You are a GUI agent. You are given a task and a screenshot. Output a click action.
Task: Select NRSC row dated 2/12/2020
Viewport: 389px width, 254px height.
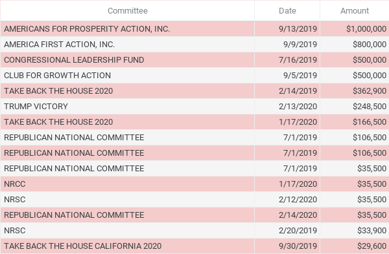click(x=194, y=200)
